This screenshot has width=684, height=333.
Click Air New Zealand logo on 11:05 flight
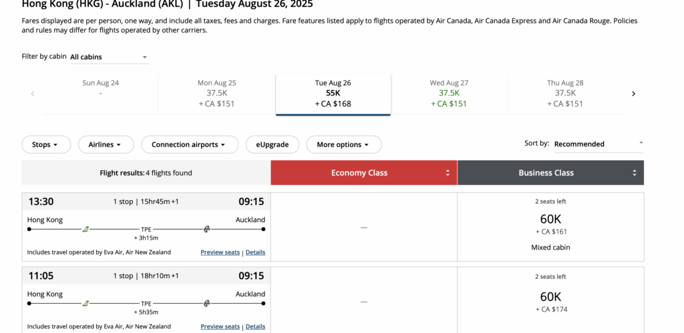click(x=207, y=304)
